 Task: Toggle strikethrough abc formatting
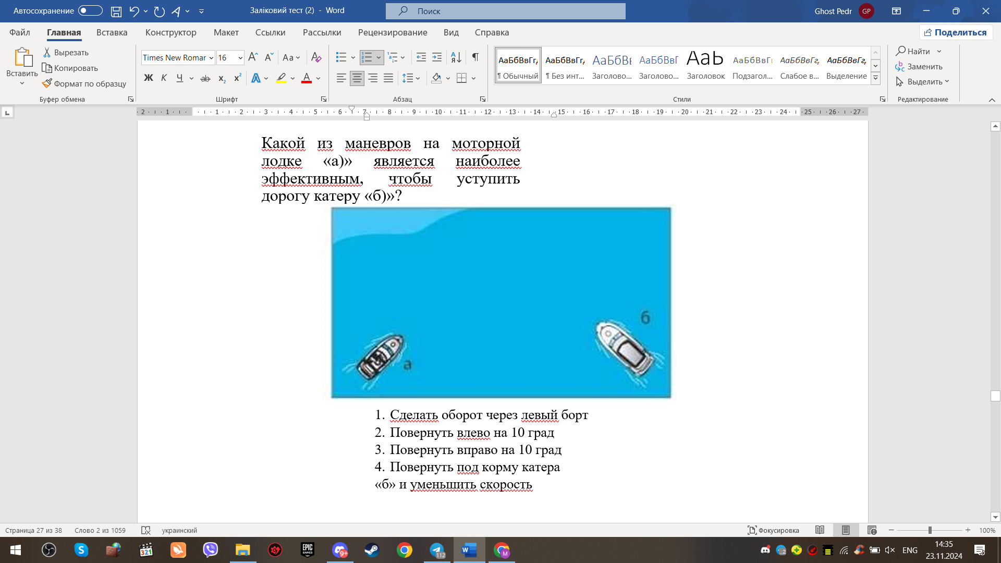(205, 78)
